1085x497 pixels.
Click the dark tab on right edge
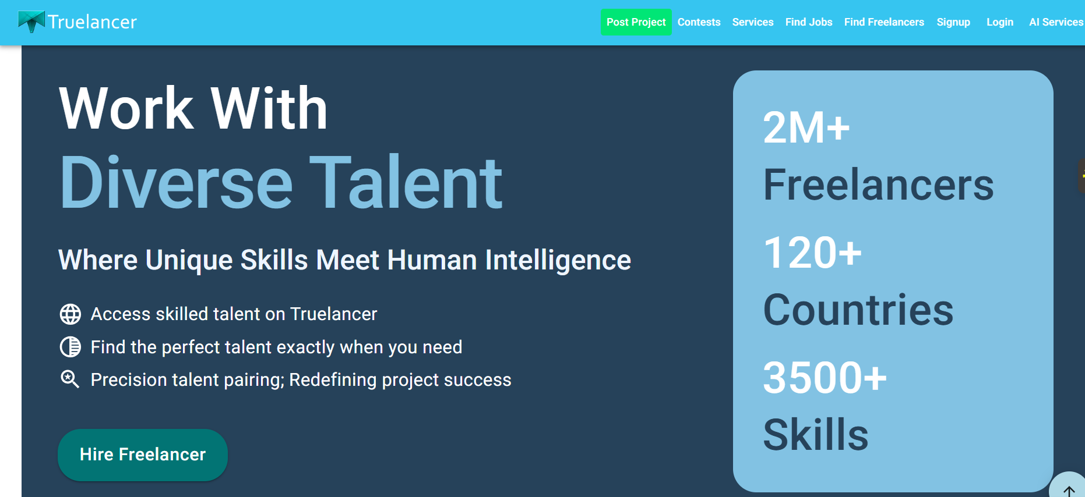[1081, 175]
